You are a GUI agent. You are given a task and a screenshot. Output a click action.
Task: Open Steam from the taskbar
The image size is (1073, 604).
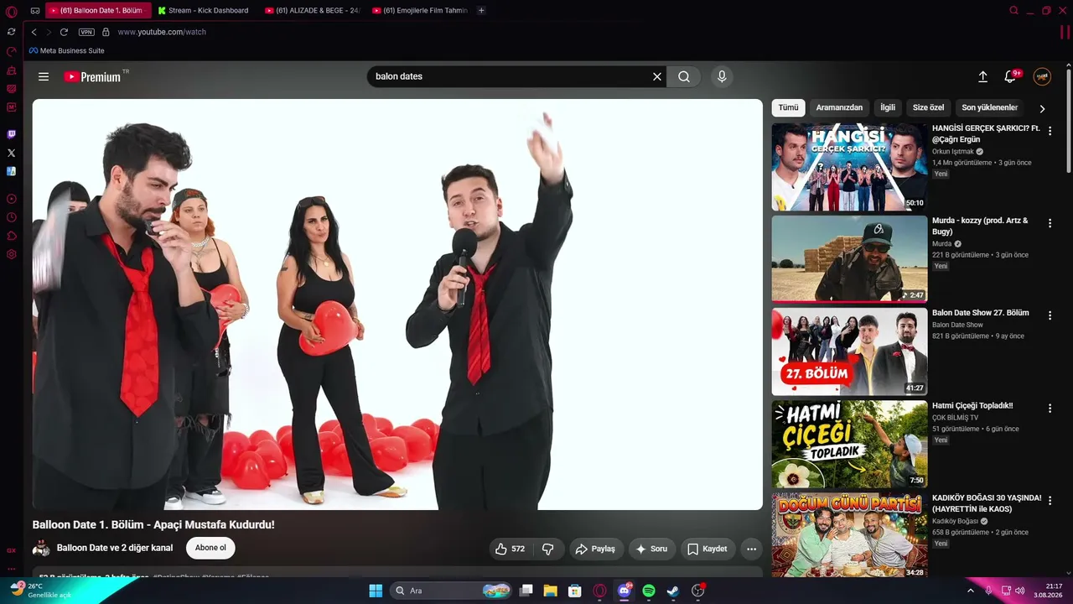pyautogui.click(x=673, y=591)
